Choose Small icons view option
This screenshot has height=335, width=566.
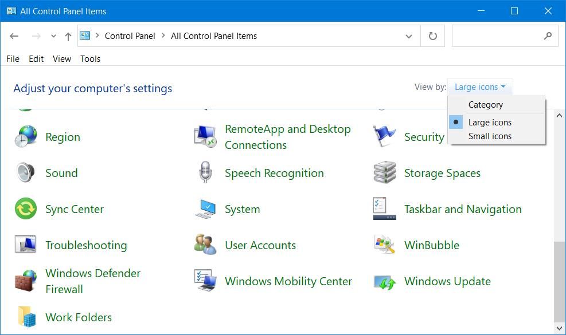click(490, 136)
